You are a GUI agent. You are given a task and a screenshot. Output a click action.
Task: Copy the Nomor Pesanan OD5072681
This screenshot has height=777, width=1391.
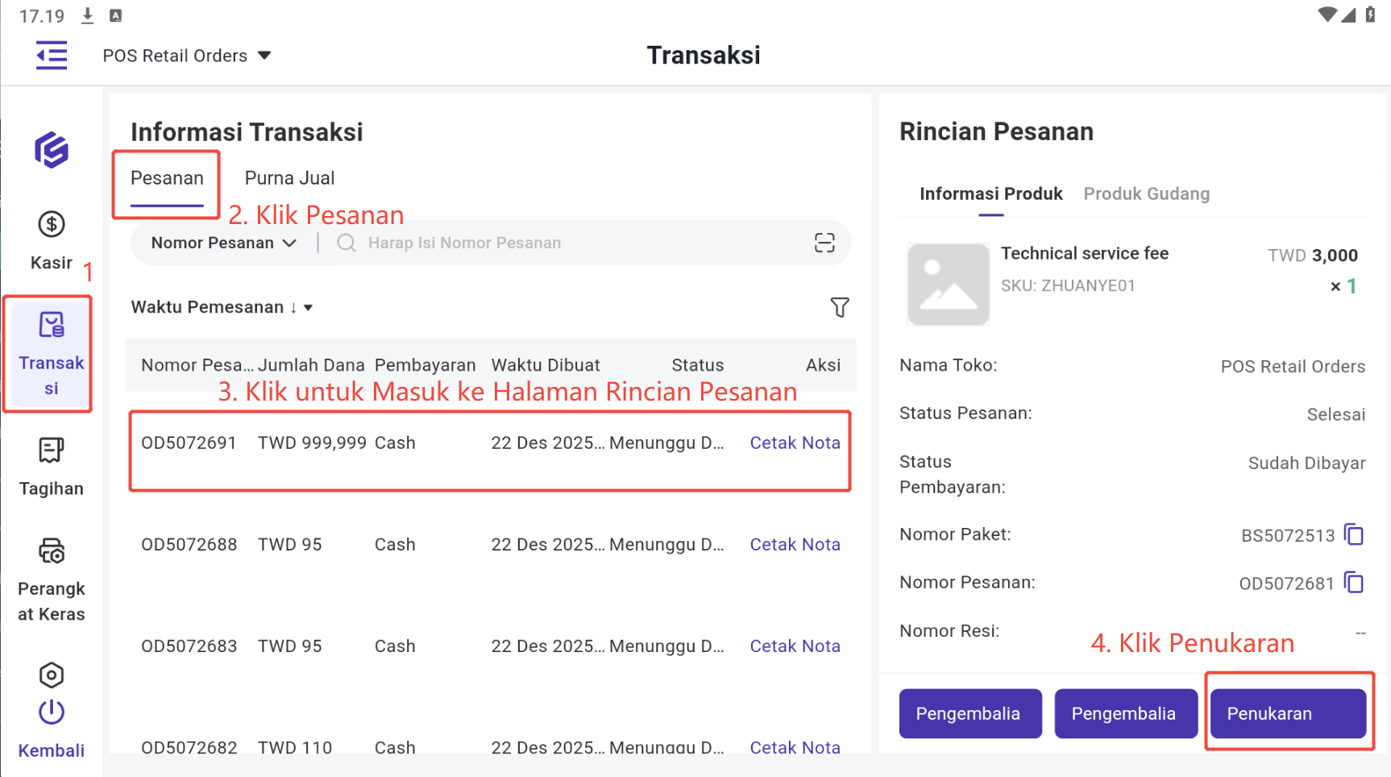click(x=1354, y=583)
